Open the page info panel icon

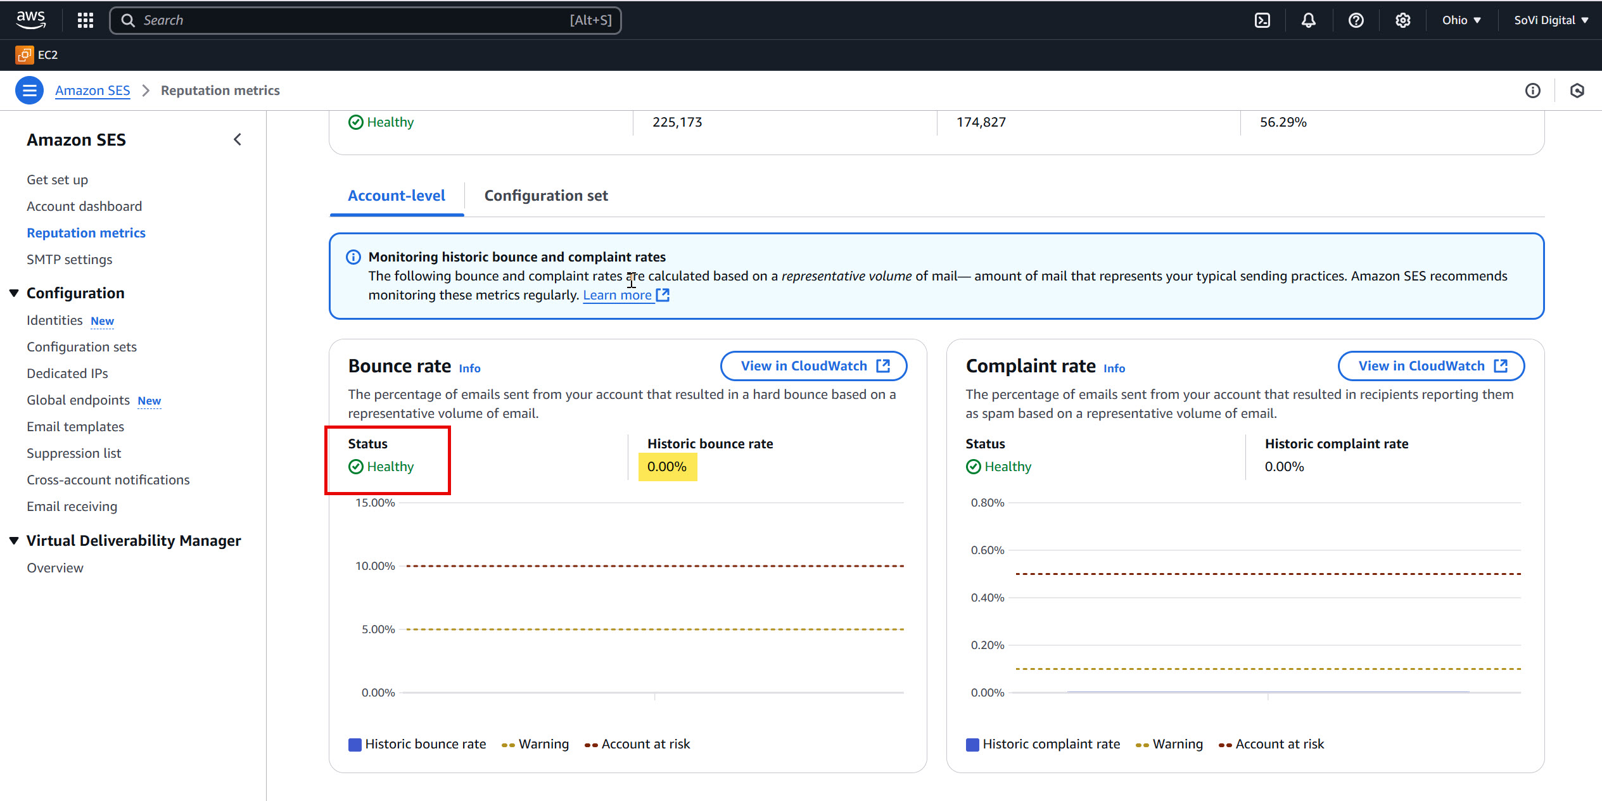click(x=1532, y=91)
